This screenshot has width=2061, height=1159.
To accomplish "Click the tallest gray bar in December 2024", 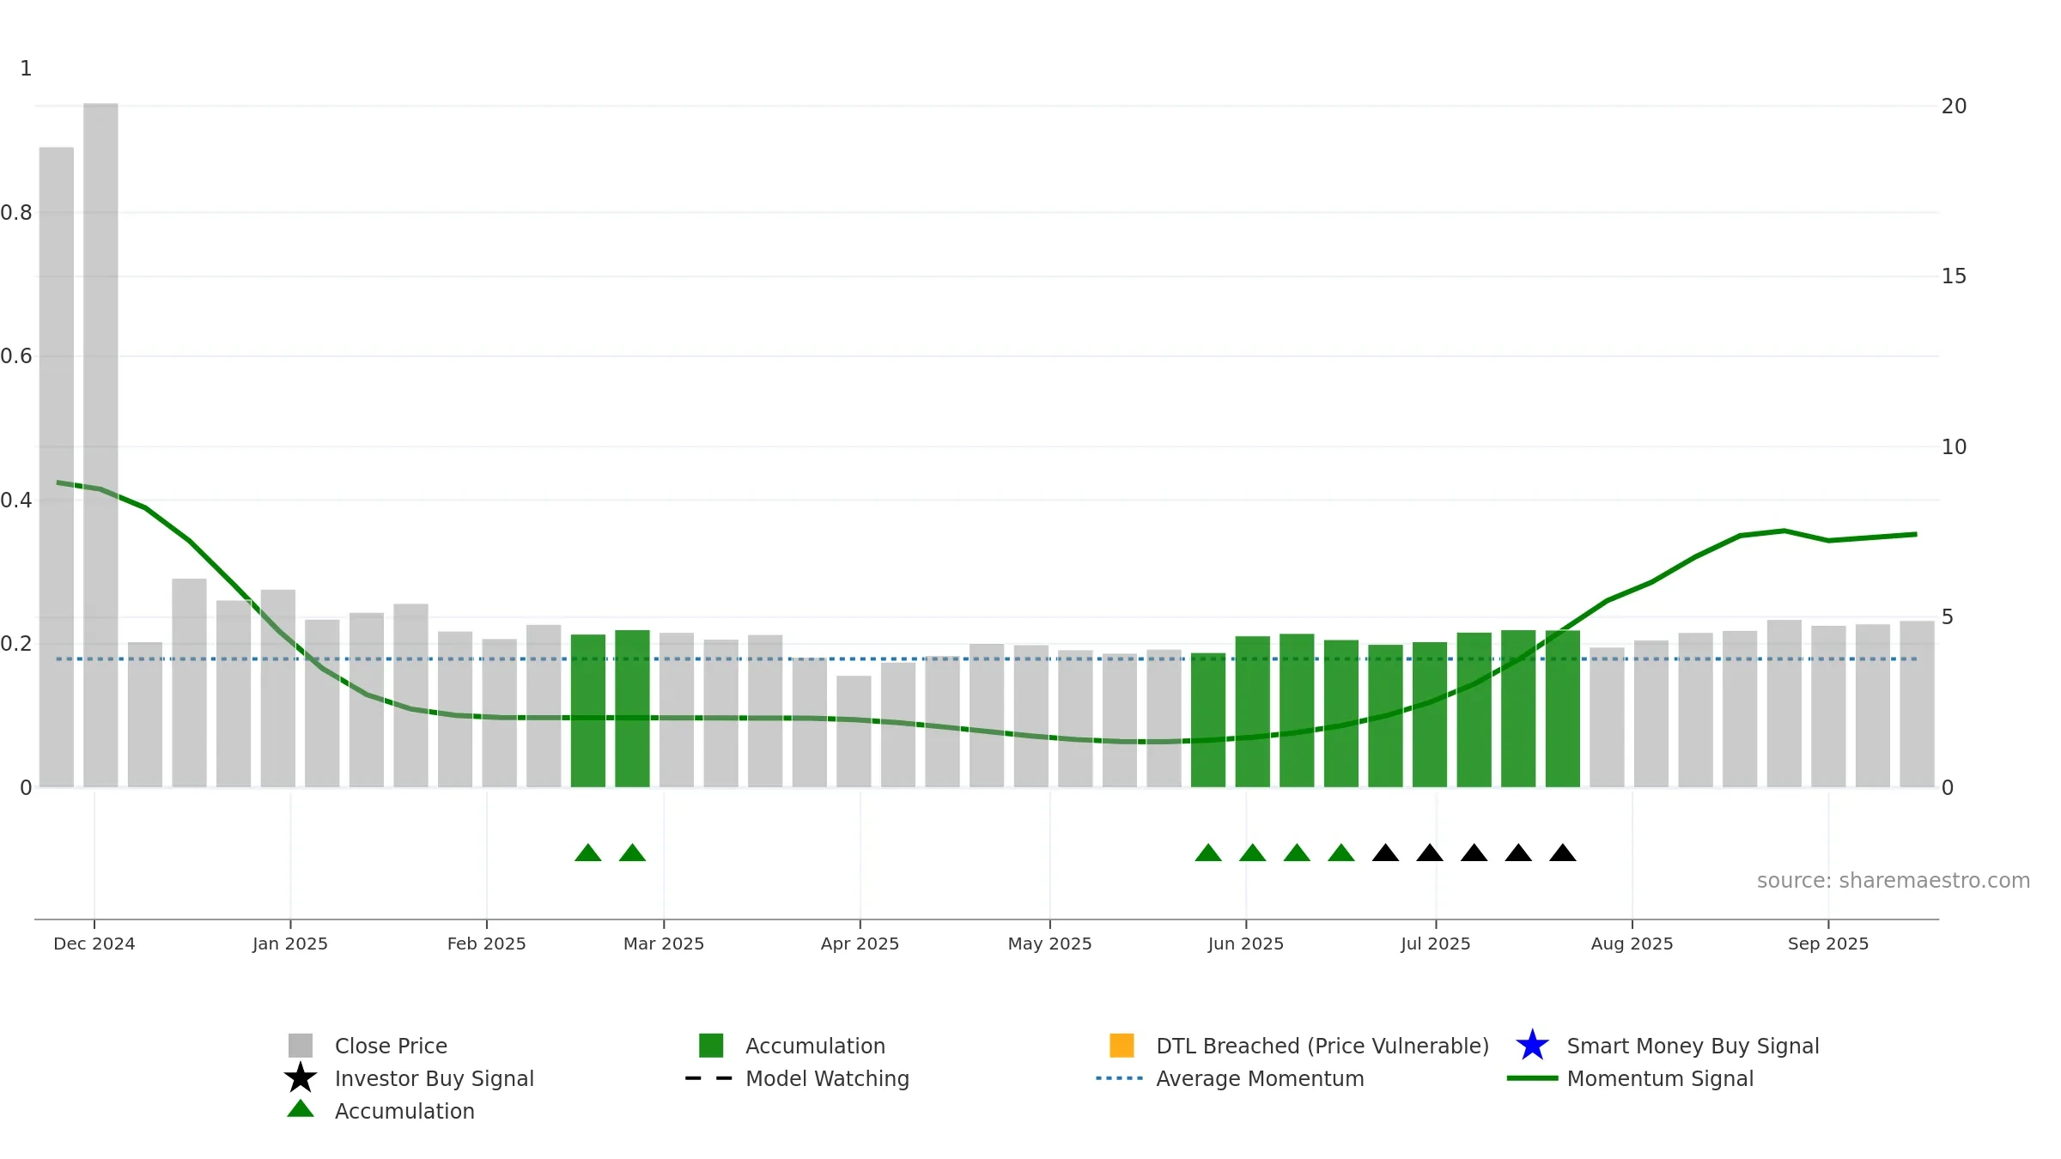I will coord(100,445).
